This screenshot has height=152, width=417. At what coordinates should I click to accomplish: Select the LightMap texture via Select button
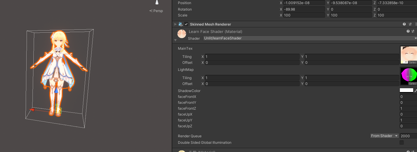[x=413, y=84]
